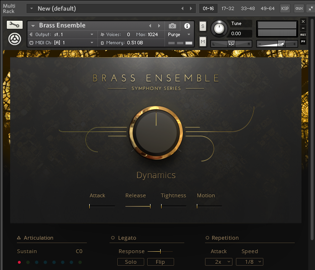Open the KSP multi script editor
The height and width of the screenshot is (270, 315).
click(x=285, y=9)
